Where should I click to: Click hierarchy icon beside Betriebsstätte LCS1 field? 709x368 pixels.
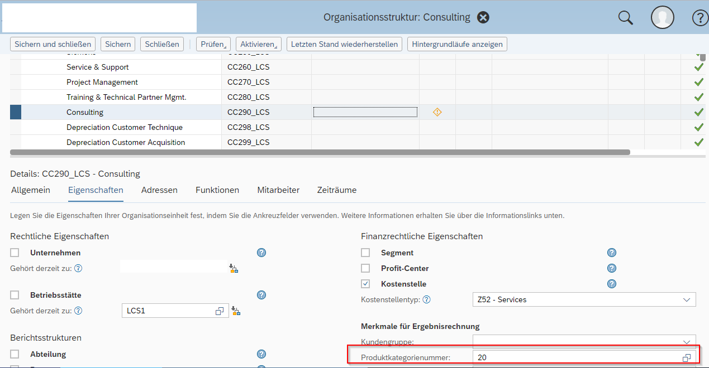(234, 311)
